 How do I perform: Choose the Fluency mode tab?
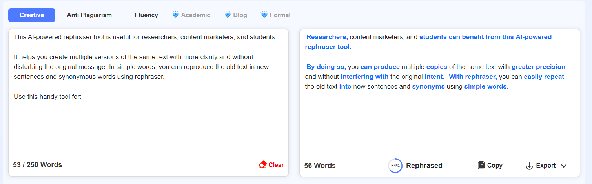tap(146, 15)
